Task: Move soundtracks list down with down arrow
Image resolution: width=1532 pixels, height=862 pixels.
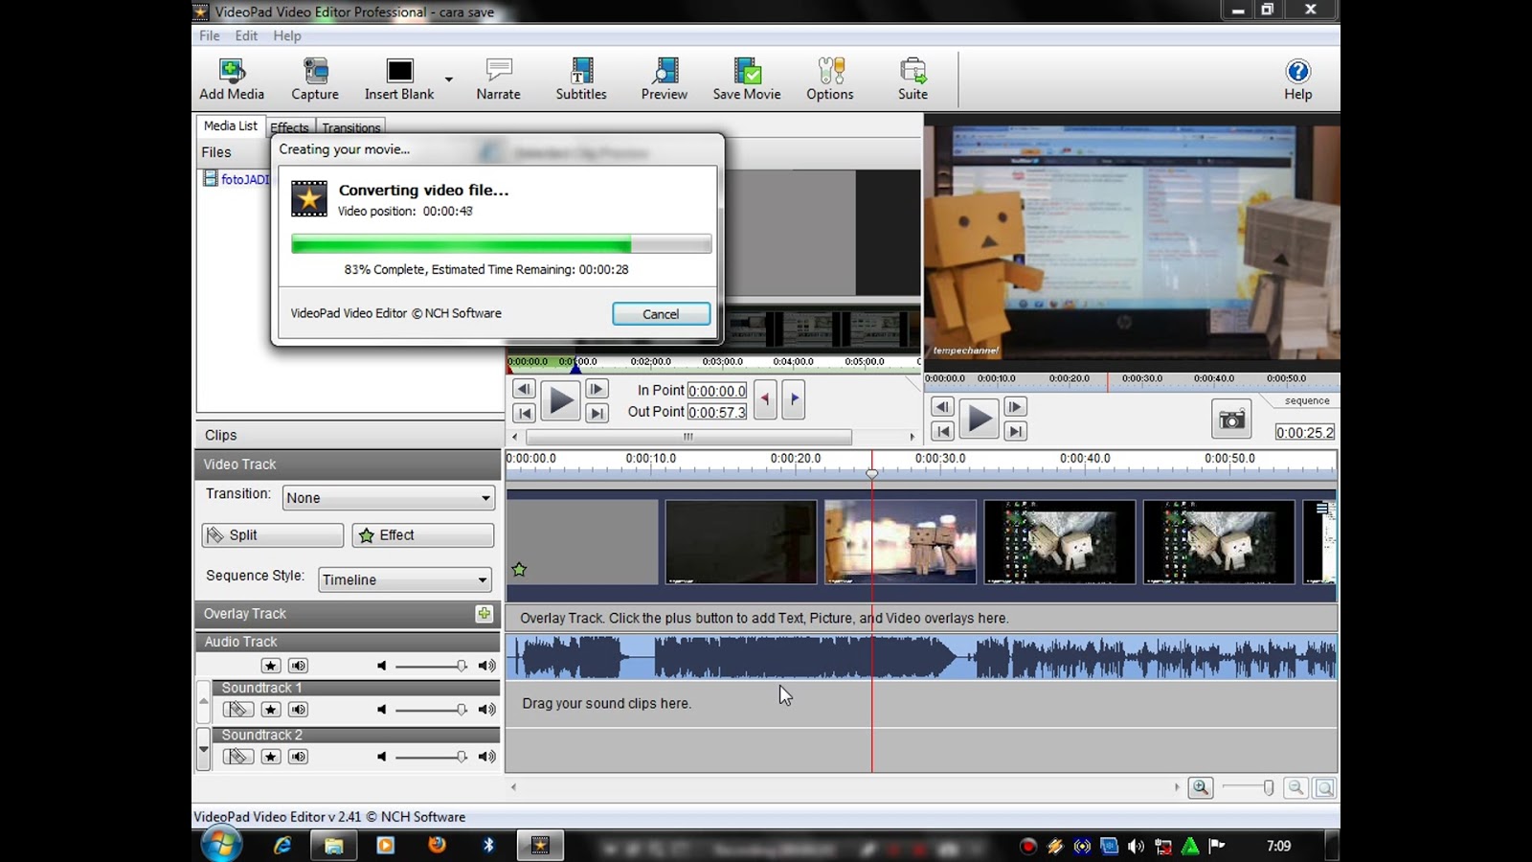Action: (x=203, y=749)
